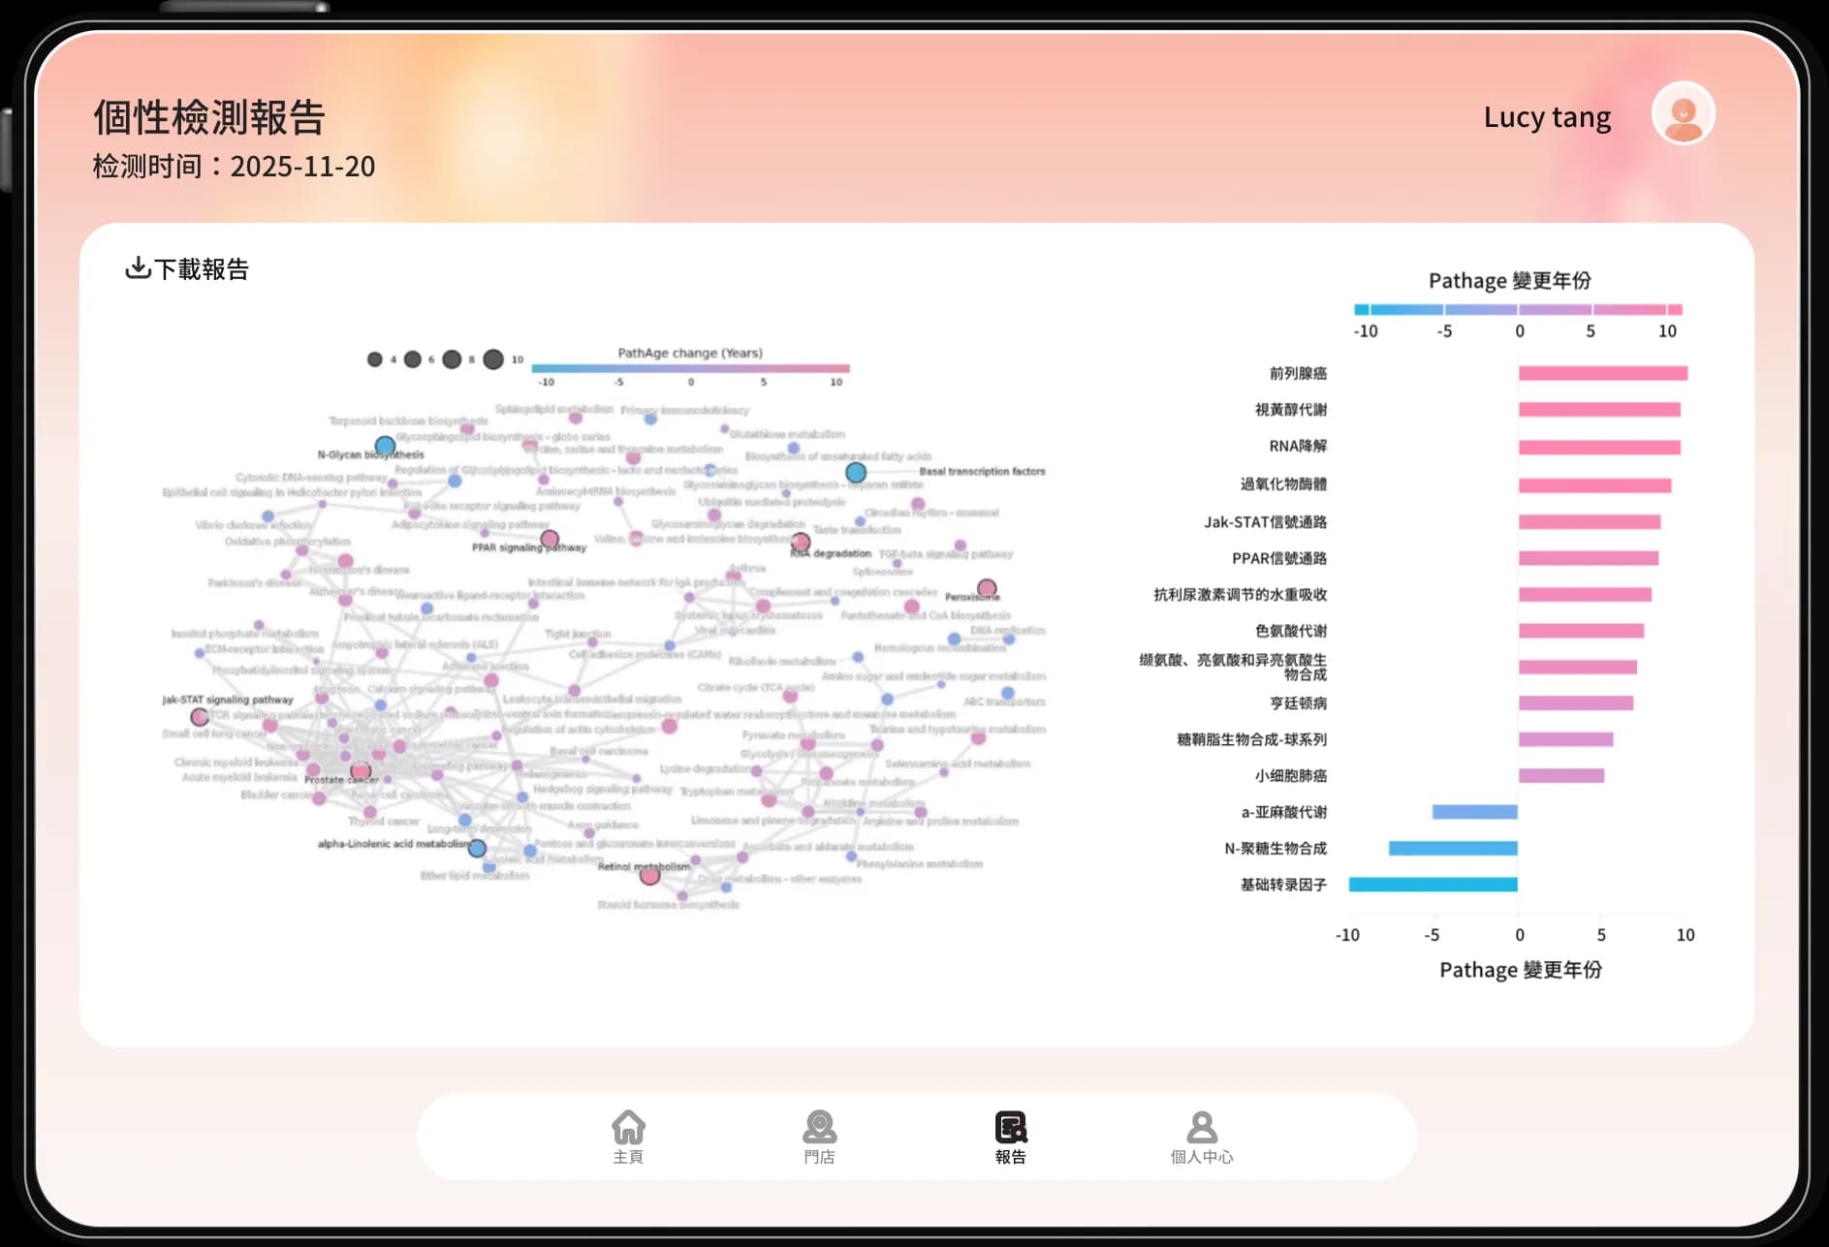1829x1247 pixels.
Task: Click the Basal transcription factors node
Action: [856, 472]
